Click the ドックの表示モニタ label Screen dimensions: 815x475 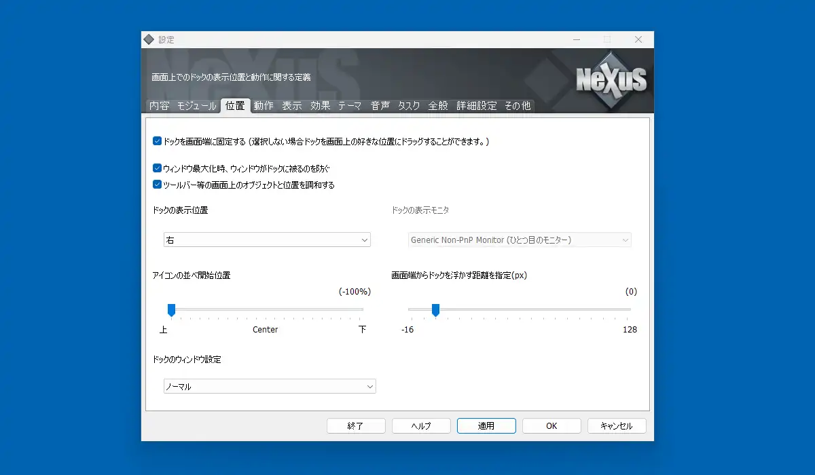click(x=420, y=210)
